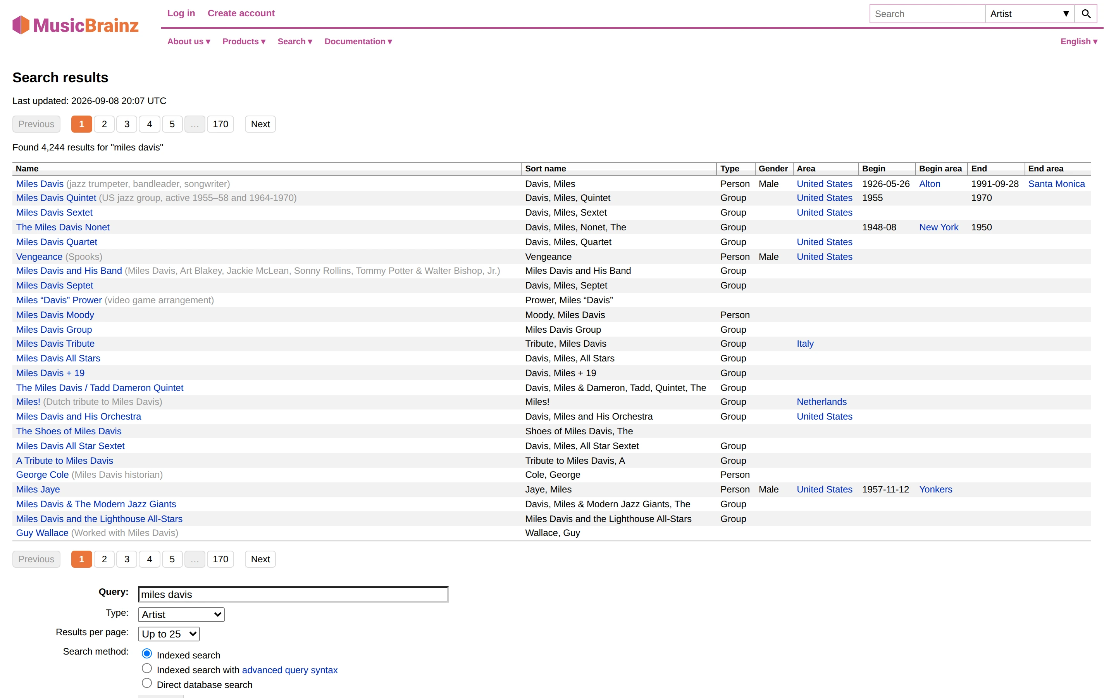Open the New York begin area link
Screen dimensions: 1116x698
click(x=939, y=227)
